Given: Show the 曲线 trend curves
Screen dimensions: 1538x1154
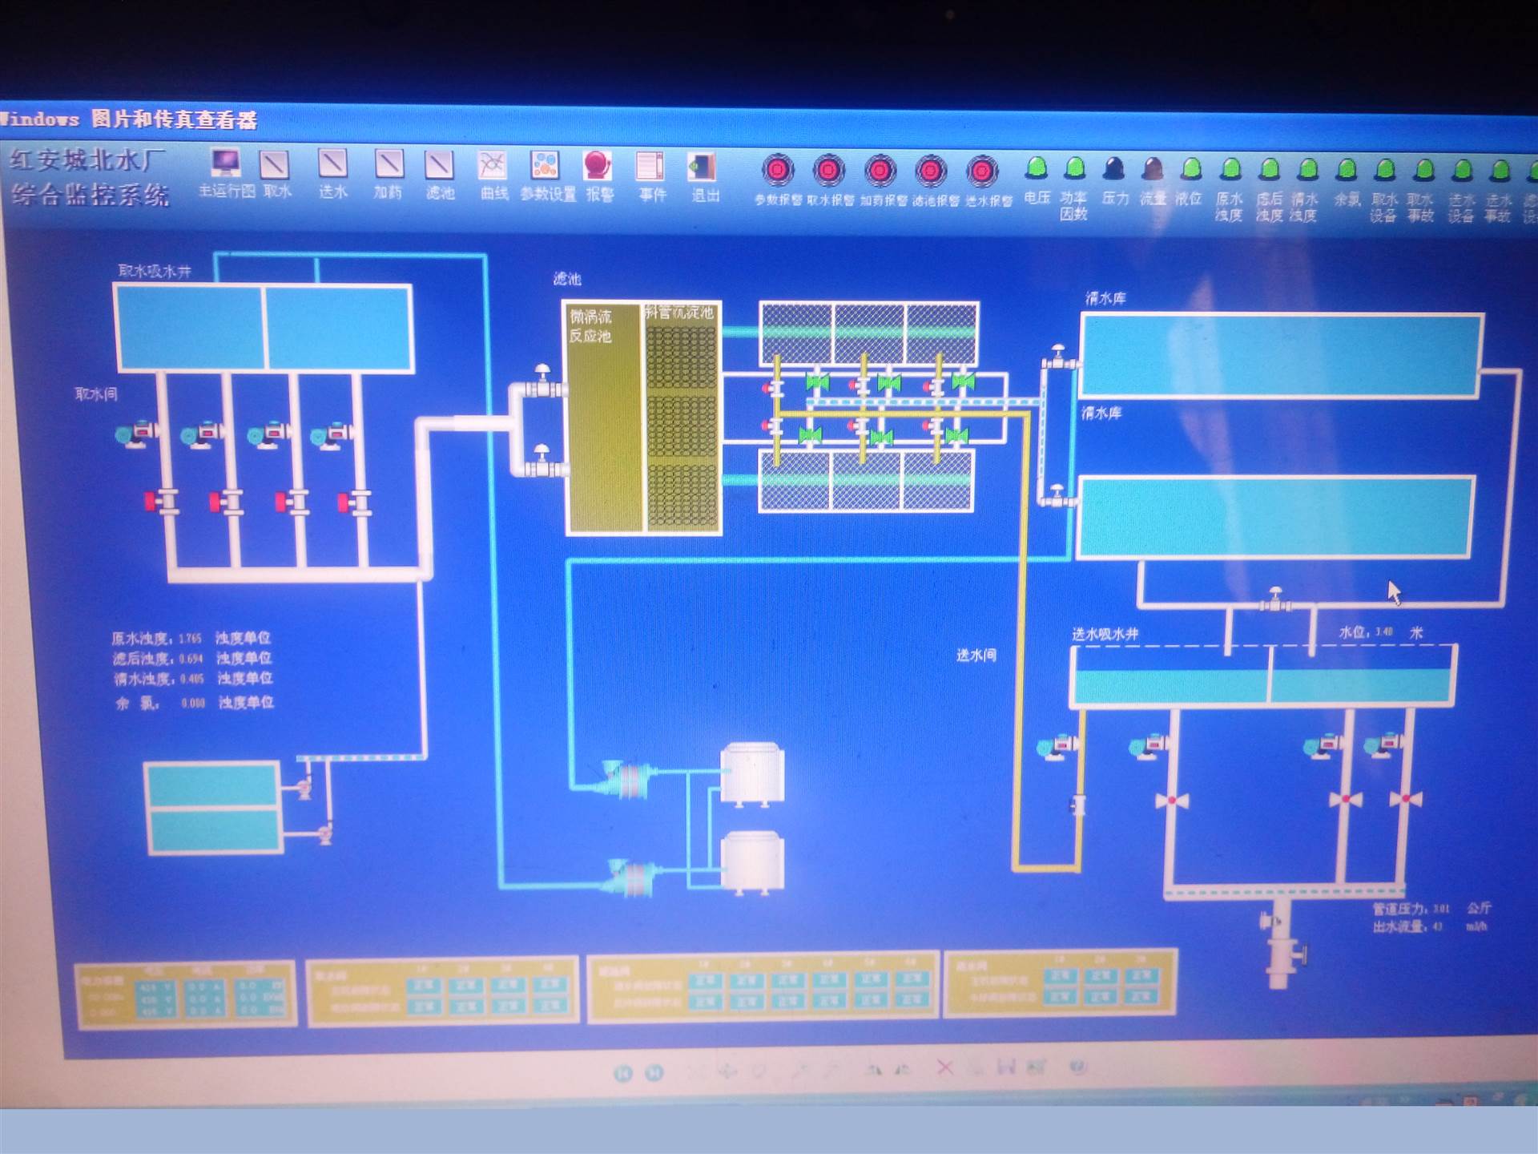Looking at the screenshot, I should pos(492,166).
